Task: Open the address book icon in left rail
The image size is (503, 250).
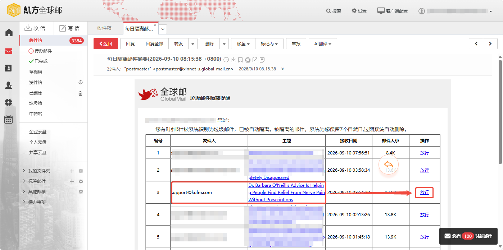Action: point(9,68)
